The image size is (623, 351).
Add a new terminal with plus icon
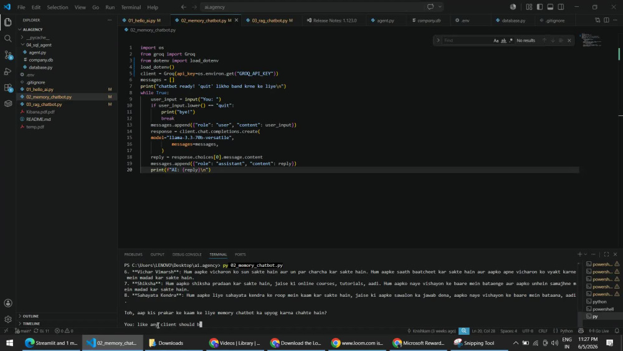click(x=579, y=254)
